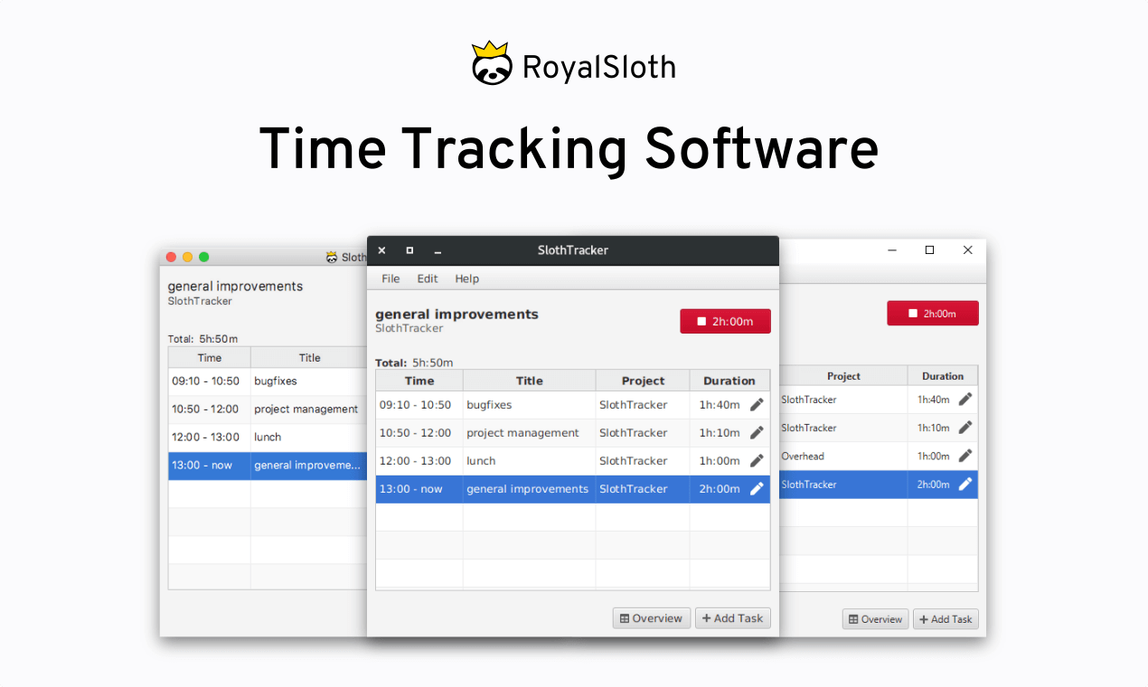Click green zoom button on Mac window
Screen dimensions: 1148x687
click(203, 257)
